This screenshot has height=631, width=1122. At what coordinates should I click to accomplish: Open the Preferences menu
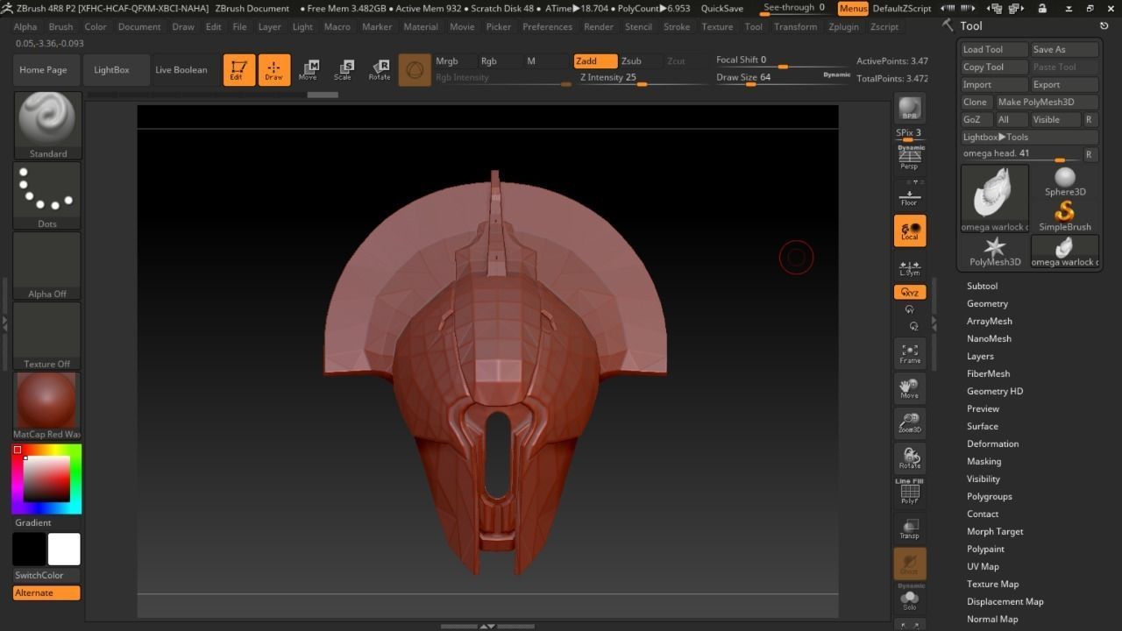[x=547, y=27]
